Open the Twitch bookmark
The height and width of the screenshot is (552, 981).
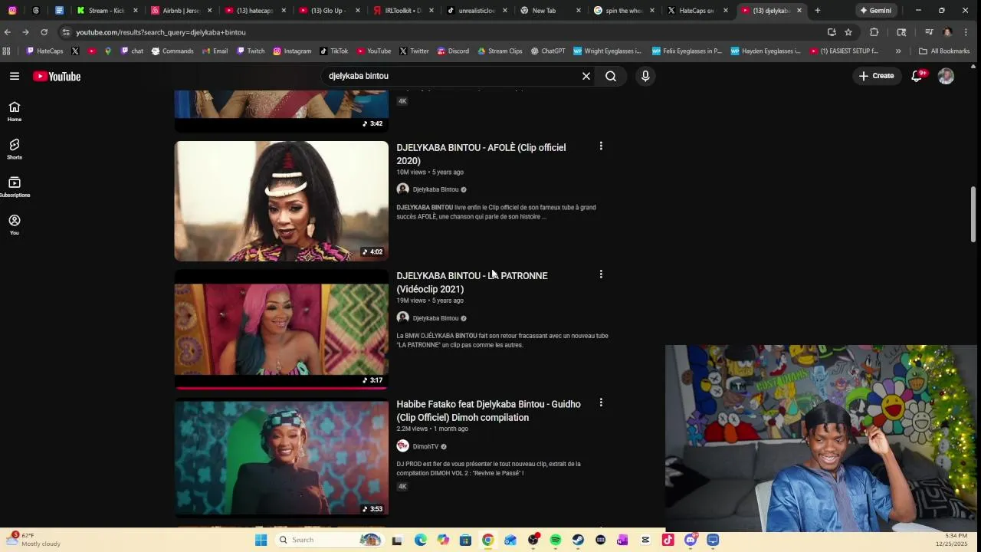[x=251, y=51]
